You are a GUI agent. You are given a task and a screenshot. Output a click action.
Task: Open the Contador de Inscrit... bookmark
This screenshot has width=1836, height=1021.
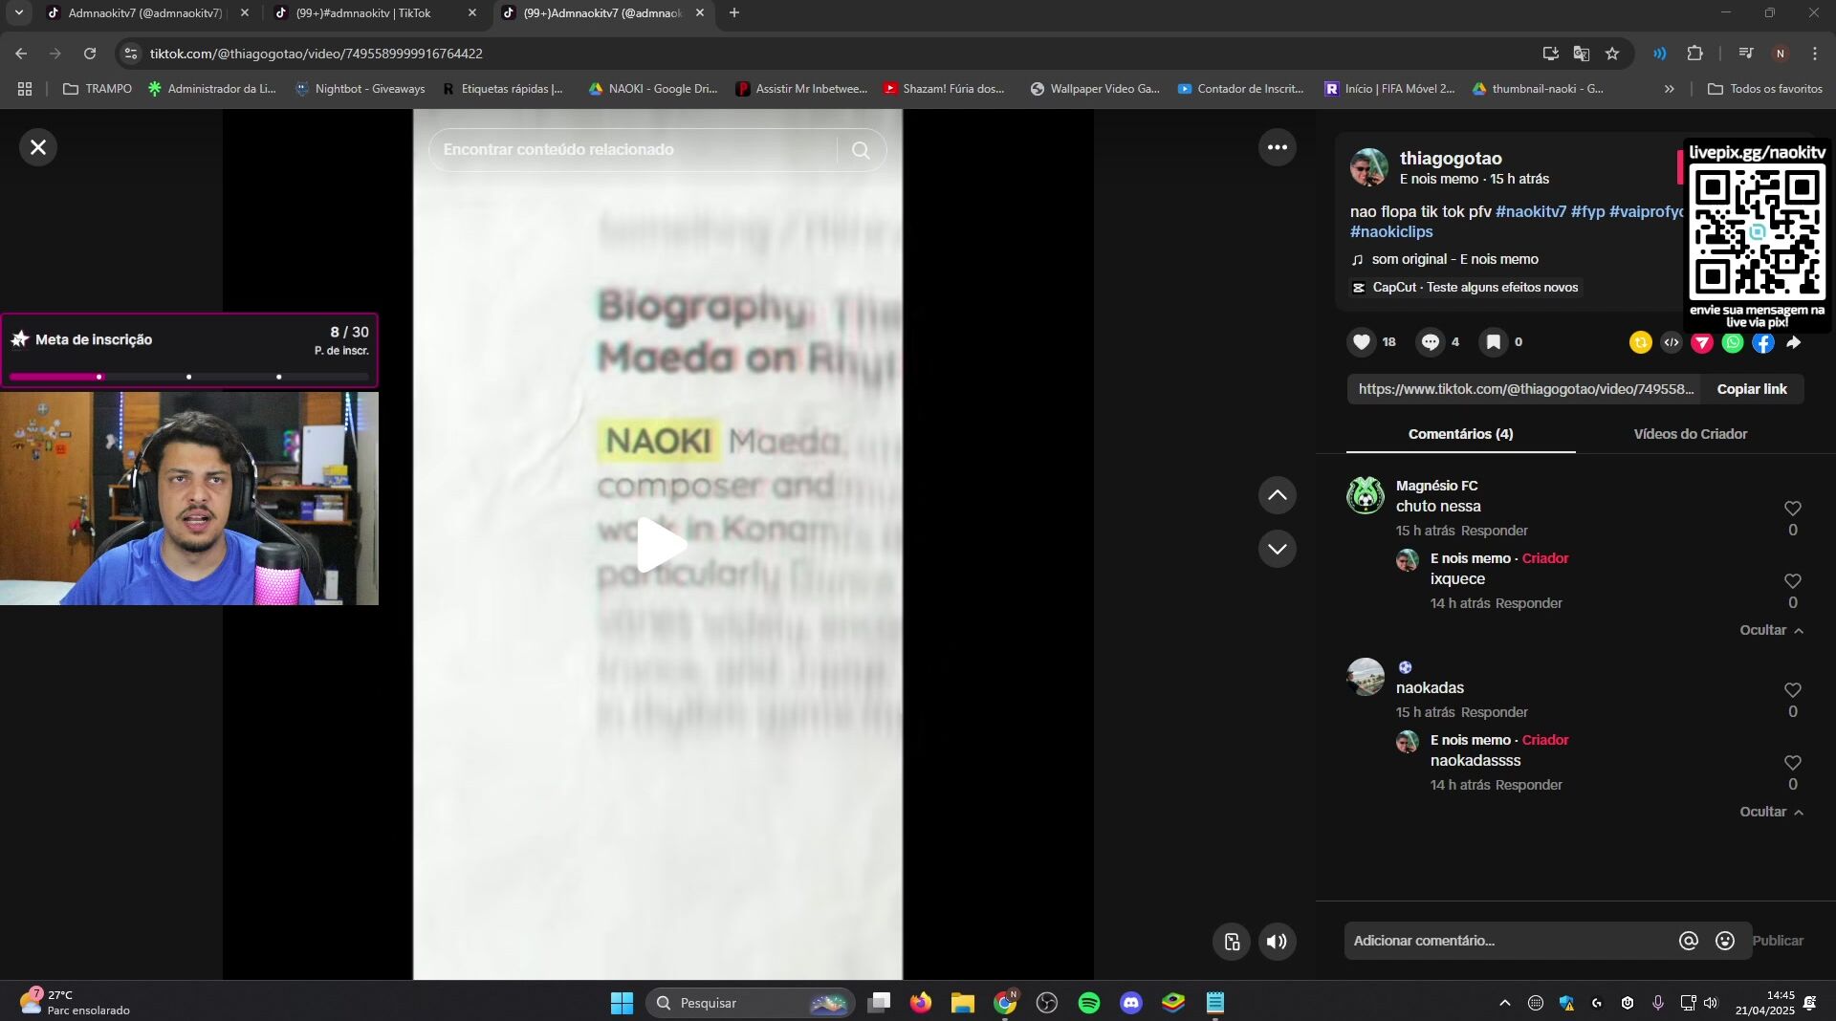point(1240,89)
